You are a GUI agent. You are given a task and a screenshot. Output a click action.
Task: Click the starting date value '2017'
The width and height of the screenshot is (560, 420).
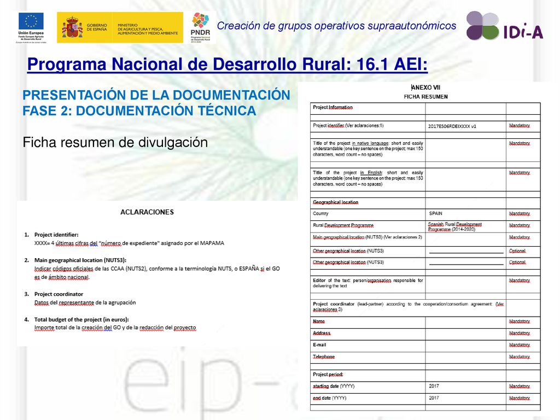point(434,386)
